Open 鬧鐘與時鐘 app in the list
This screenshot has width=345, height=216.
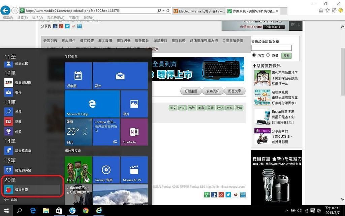tap(32, 170)
